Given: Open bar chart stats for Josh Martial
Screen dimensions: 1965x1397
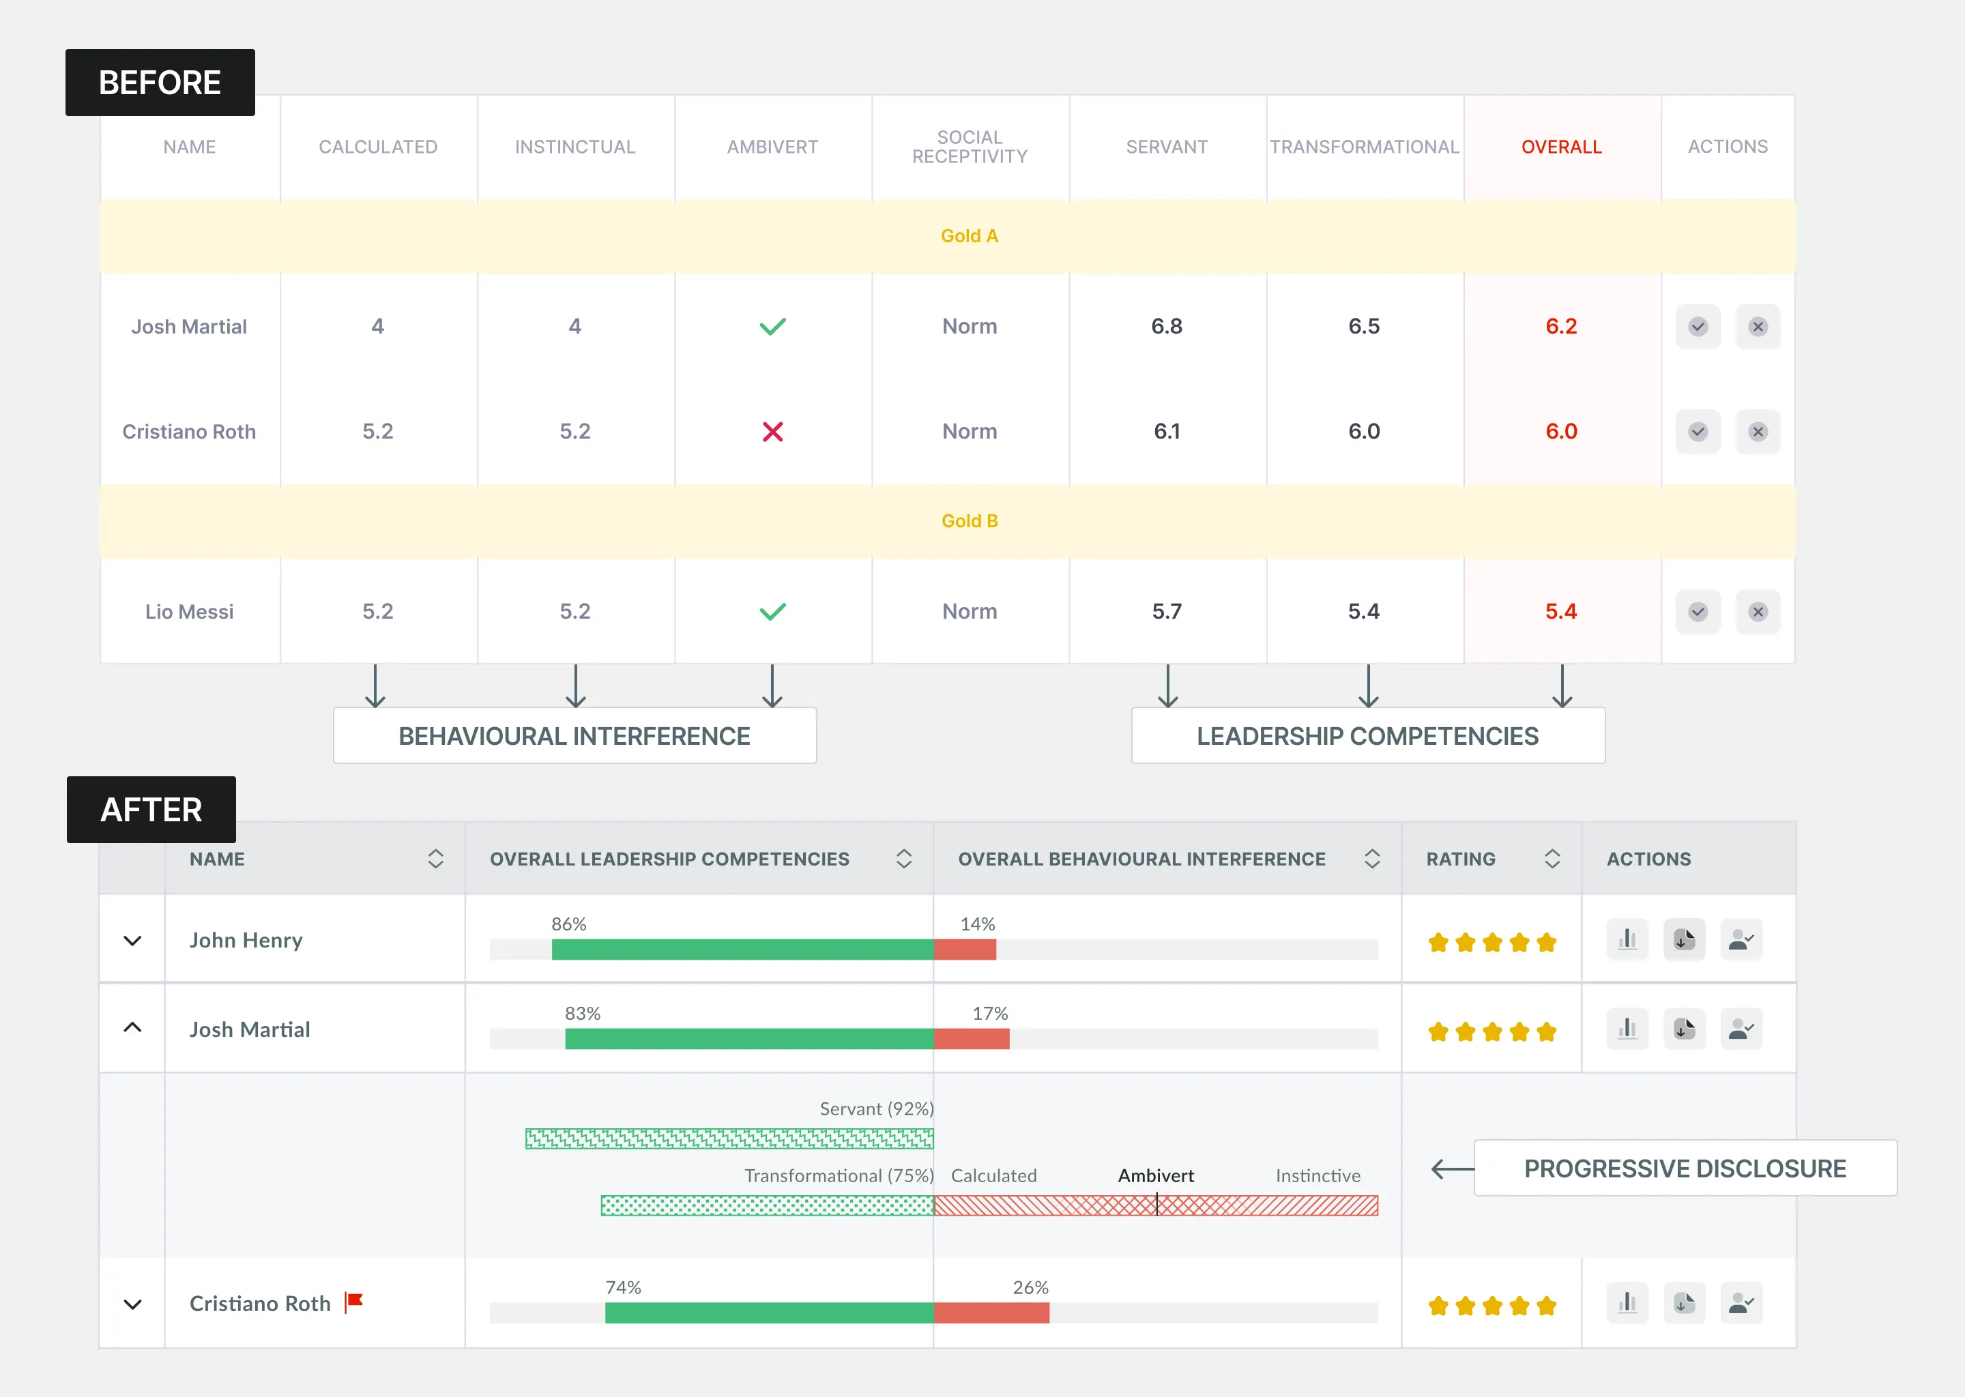Looking at the screenshot, I should (1627, 1029).
